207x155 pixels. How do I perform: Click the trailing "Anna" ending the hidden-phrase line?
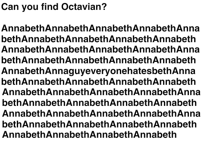pyautogui.click(x=184, y=71)
